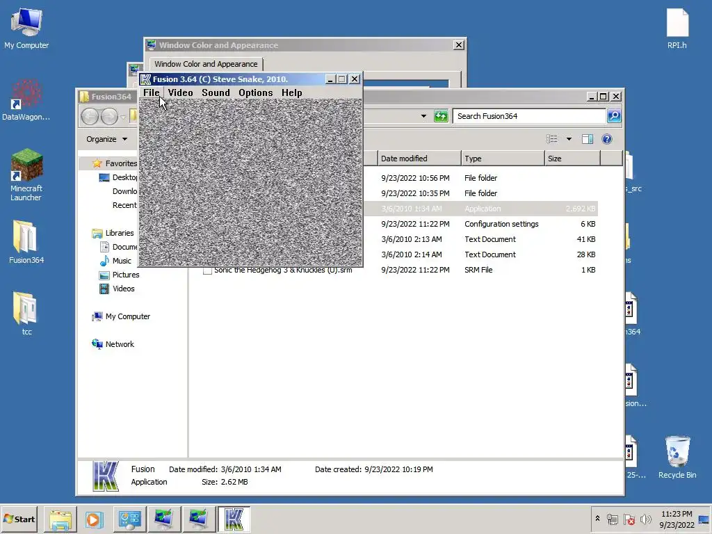Select the Text Document row of 28 KB

tap(480, 254)
